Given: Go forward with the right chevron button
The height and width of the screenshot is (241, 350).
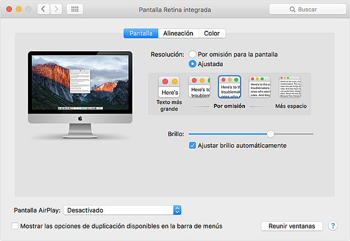Looking at the screenshot, I should coord(56,9).
